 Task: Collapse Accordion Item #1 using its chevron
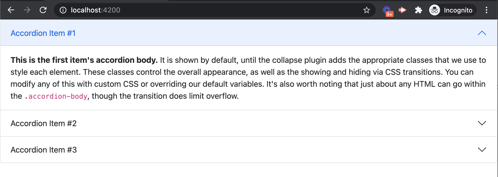(482, 33)
